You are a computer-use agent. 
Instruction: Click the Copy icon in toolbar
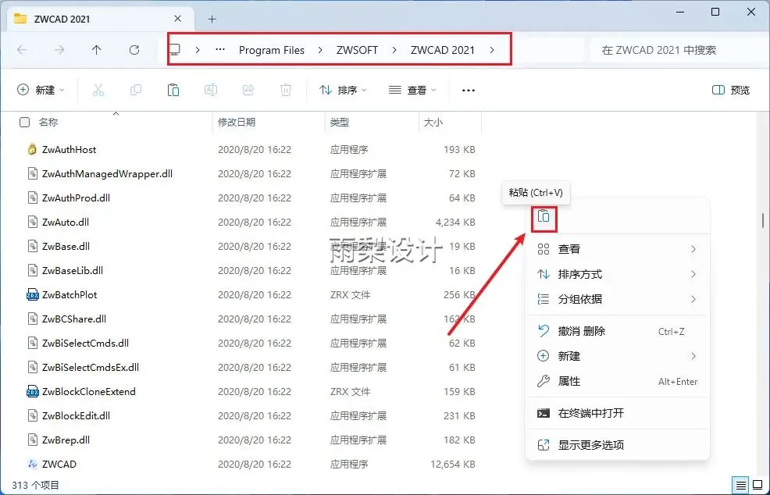coord(136,90)
